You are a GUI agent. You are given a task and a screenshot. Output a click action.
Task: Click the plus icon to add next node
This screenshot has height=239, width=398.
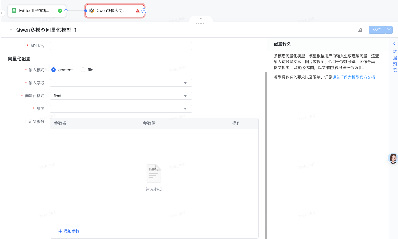point(144,11)
